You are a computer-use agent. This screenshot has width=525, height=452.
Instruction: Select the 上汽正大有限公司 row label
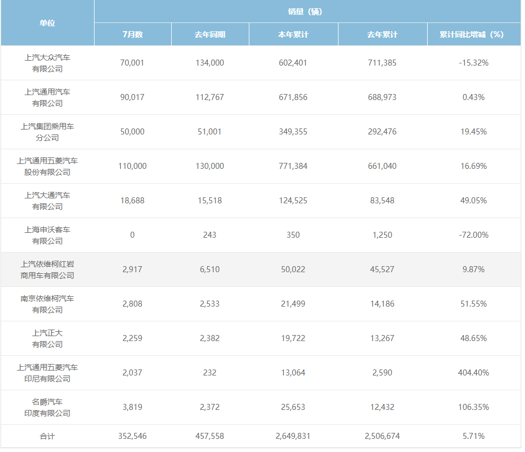click(47, 339)
